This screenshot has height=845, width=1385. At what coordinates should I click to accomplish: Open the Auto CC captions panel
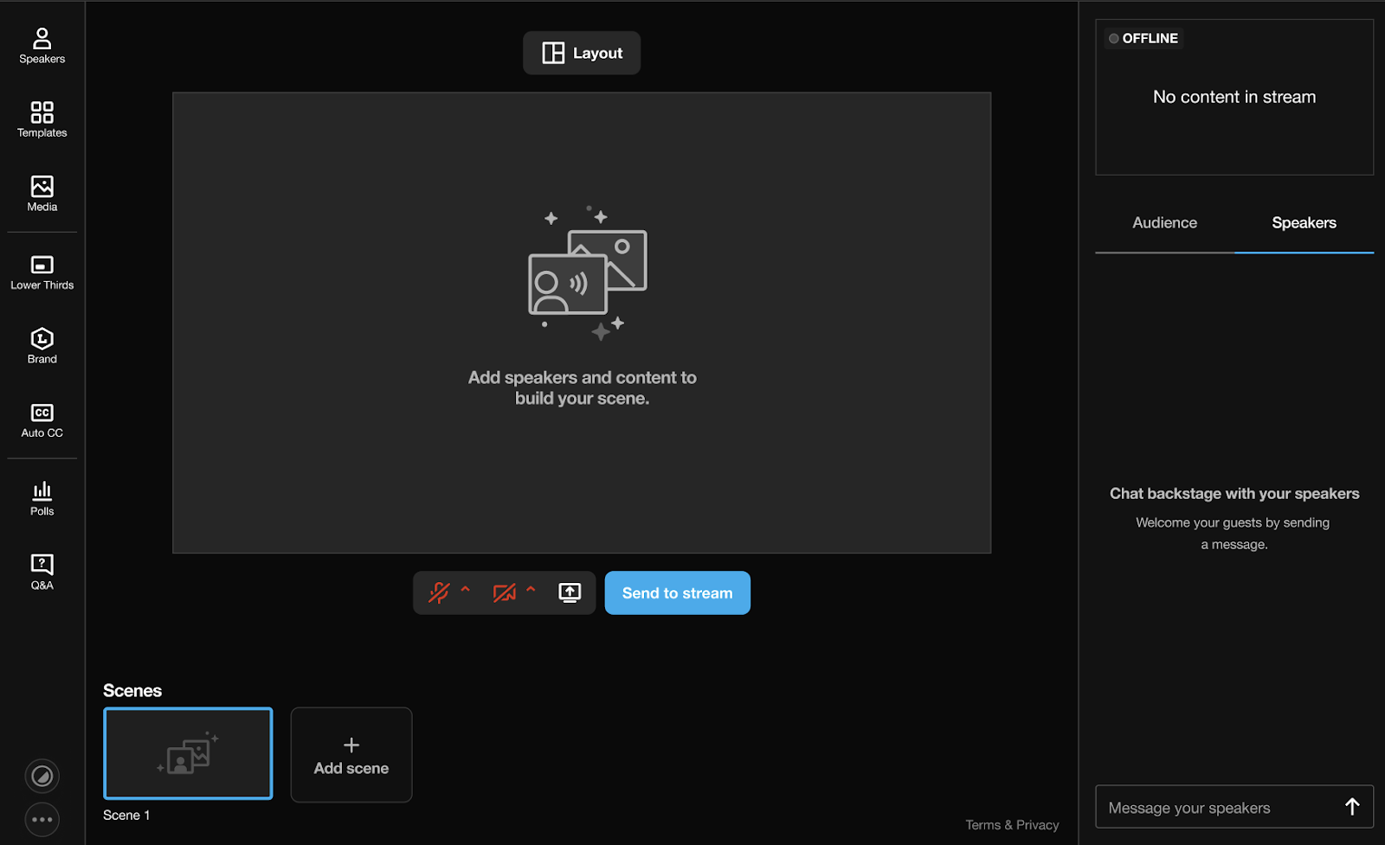42,420
